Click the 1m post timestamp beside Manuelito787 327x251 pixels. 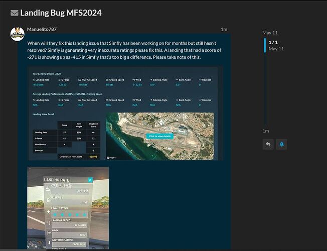[224, 29]
